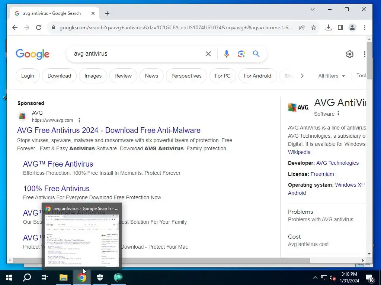The width and height of the screenshot is (381, 285).
Task: Open the sponsored ad three-dot options
Action: coord(79,120)
